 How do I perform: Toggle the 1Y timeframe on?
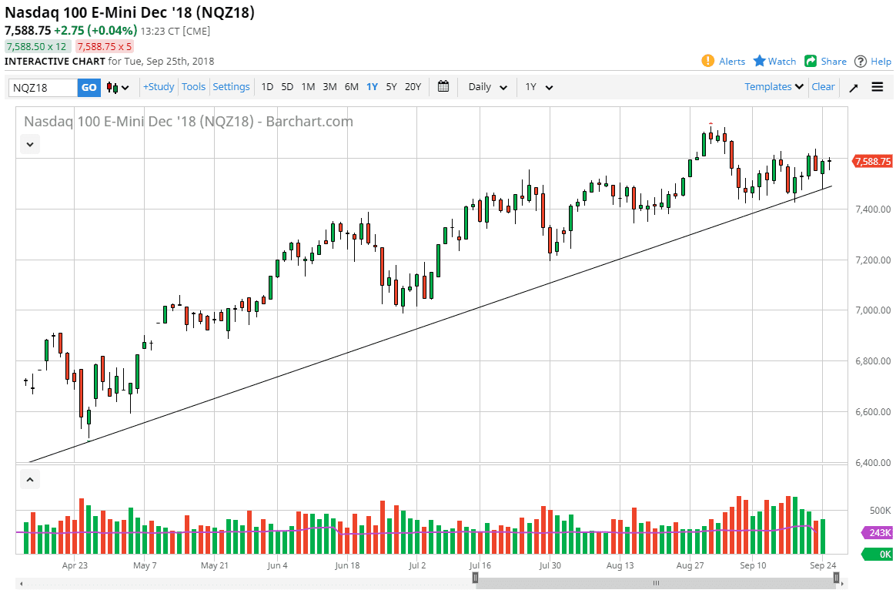coord(372,87)
